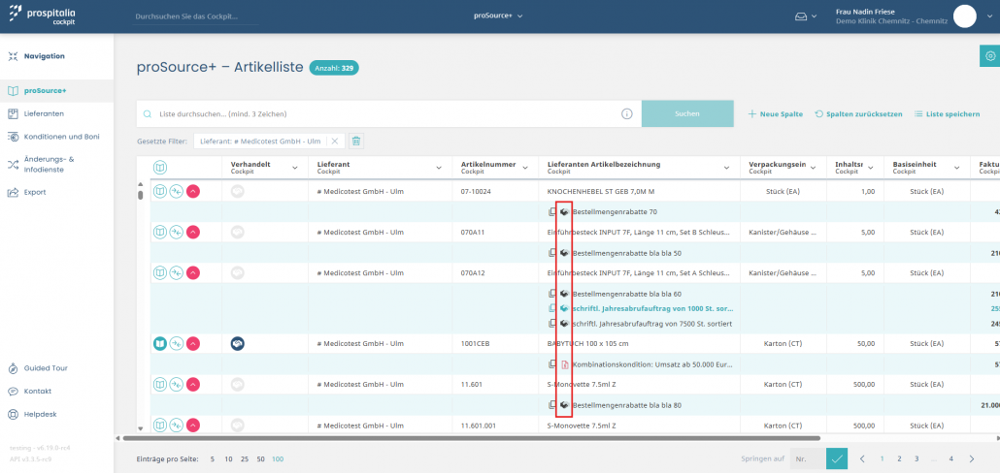Click the Liste durchsuchen input field
This screenshot has height=473, width=1000.
click(x=386, y=114)
